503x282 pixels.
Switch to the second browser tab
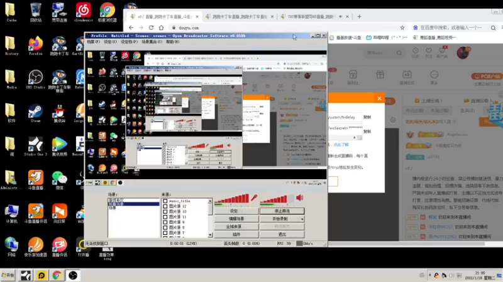(x=239, y=17)
